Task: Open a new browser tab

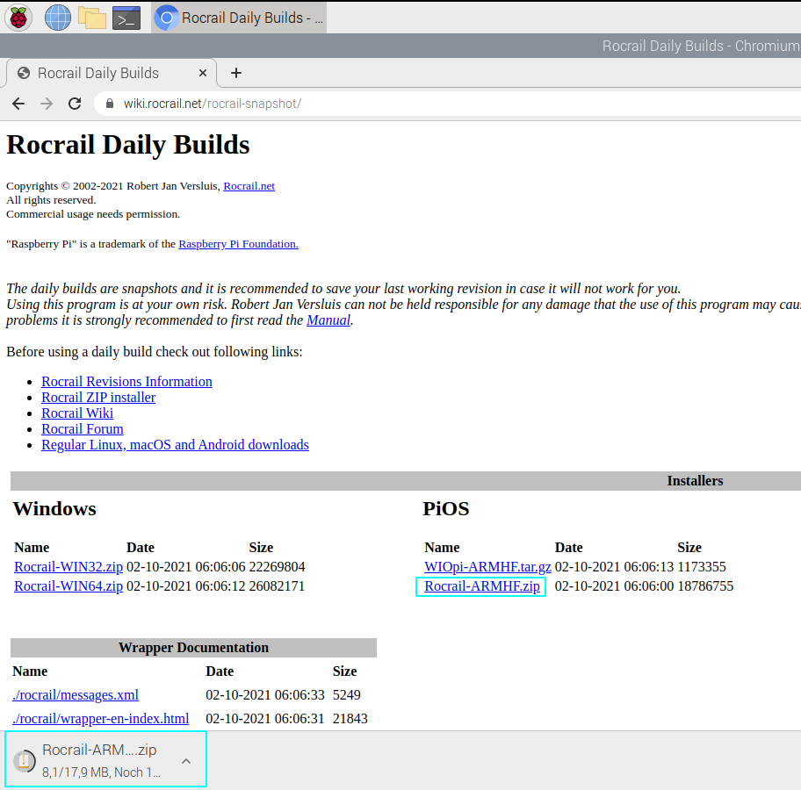Action: pyautogui.click(x=235, y=73)
